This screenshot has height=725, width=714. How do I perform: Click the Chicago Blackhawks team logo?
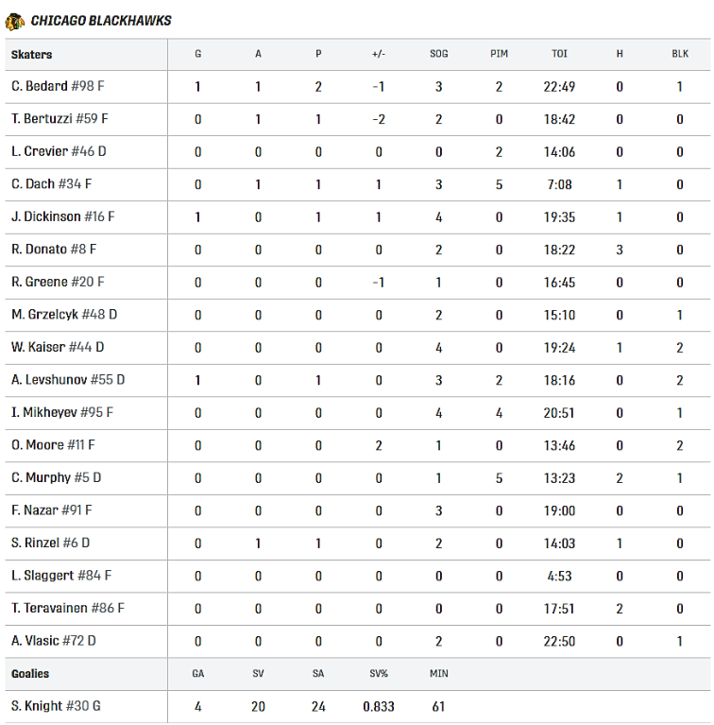tap(14, 21)
